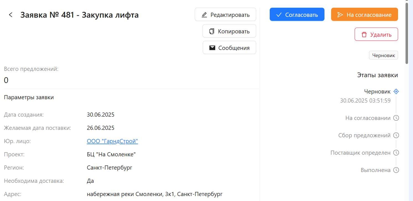Click the Поставщик определен stage label

pos(361,153)
